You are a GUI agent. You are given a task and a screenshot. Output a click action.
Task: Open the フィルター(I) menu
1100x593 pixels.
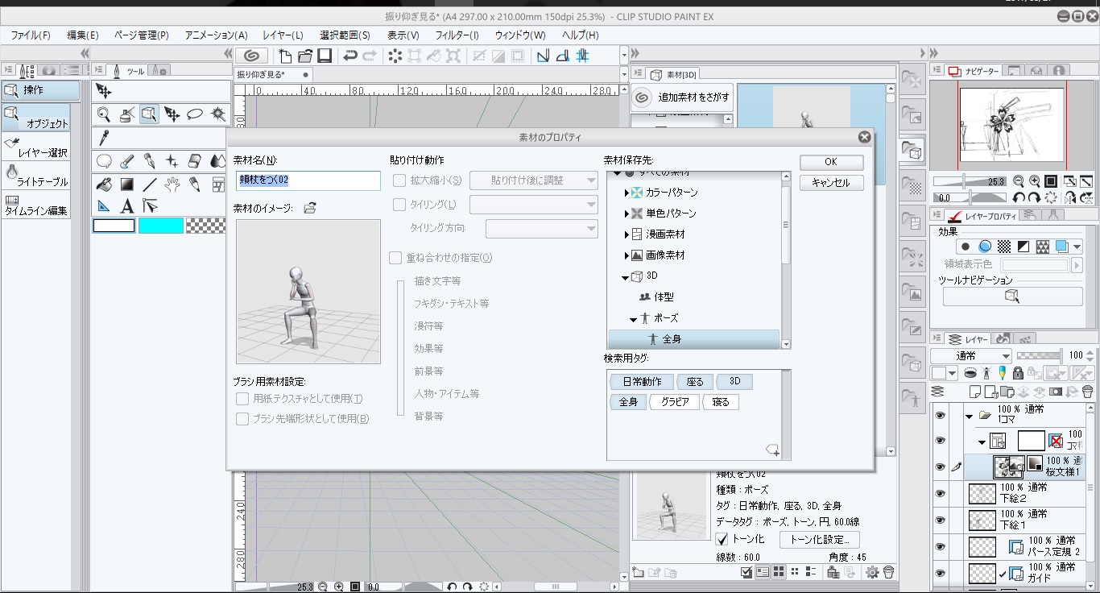pyautogui.click(x=457, y=35)
